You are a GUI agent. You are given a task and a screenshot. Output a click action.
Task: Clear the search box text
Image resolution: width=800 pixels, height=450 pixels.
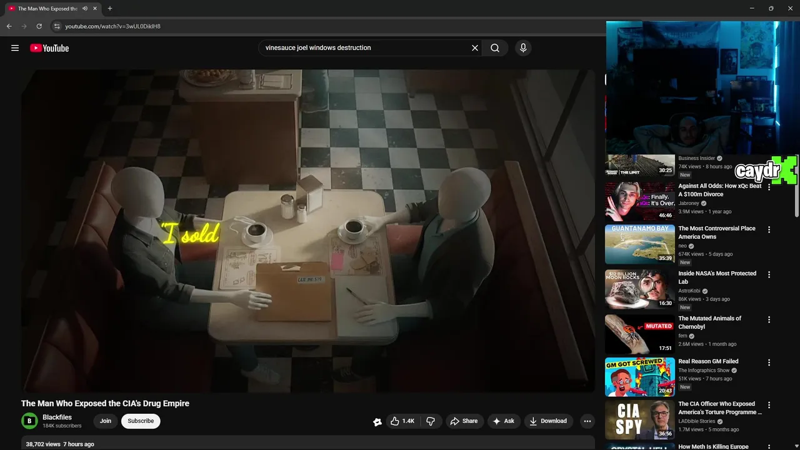[475, 48]
